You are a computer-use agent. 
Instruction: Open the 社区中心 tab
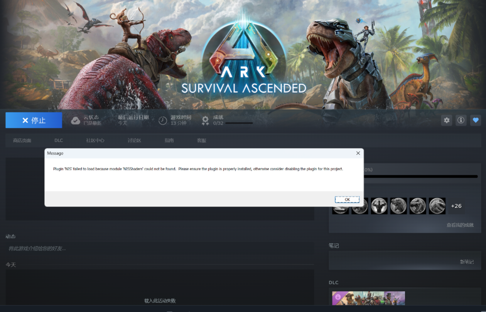[x=95, y=141]
